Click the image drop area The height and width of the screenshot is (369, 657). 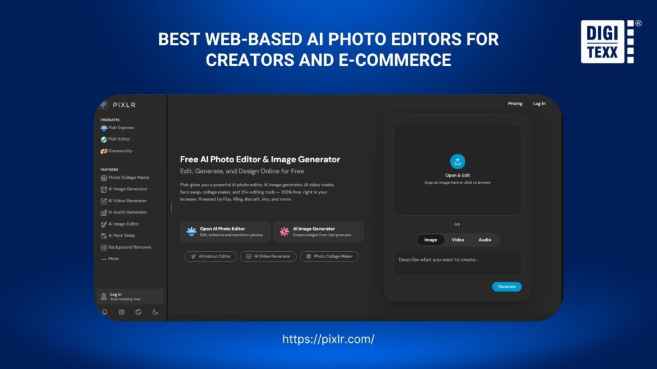[457, 169]
